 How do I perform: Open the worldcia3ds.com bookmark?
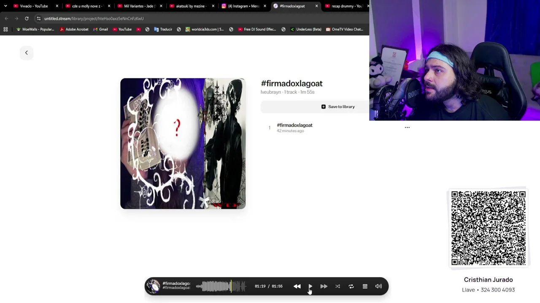205,29
